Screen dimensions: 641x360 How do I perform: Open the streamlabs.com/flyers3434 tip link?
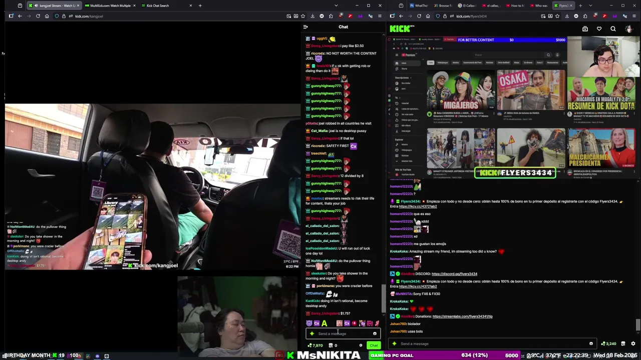tap(462, 316)
